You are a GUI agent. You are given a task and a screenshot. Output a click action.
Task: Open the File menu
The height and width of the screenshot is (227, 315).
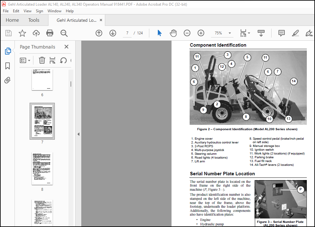point(6,11)
